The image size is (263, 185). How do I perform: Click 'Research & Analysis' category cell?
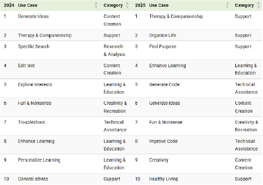point(114,50)
